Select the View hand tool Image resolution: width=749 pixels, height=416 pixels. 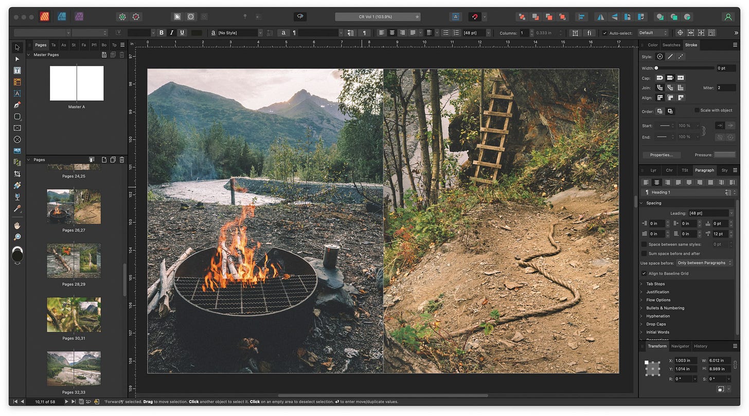pos(17,225)
